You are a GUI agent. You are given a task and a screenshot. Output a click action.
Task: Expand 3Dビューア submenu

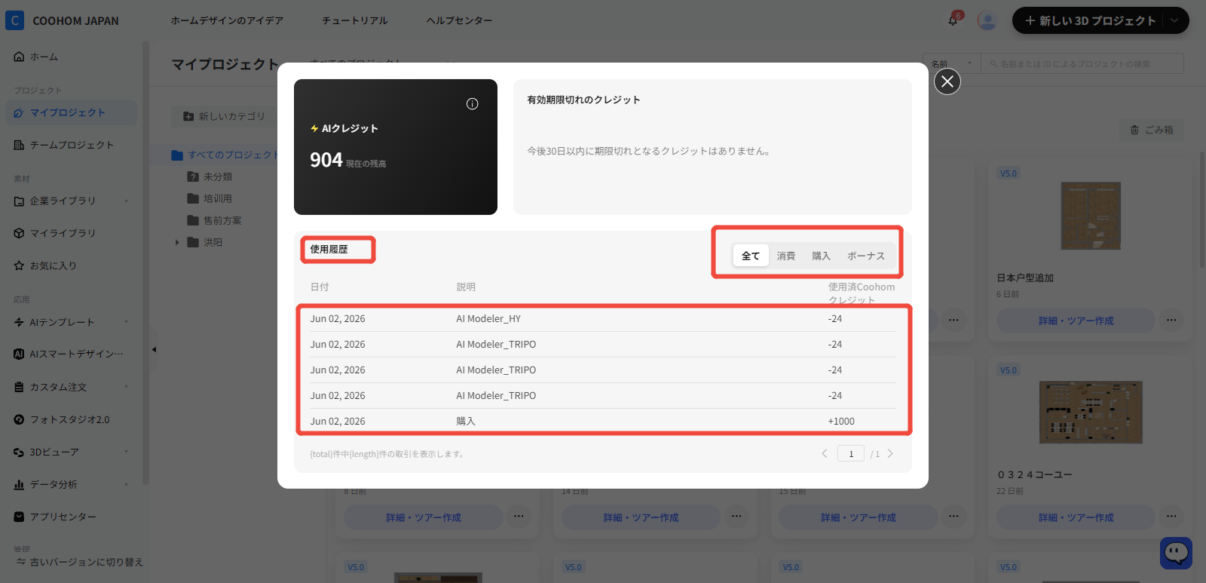[126, 452]
